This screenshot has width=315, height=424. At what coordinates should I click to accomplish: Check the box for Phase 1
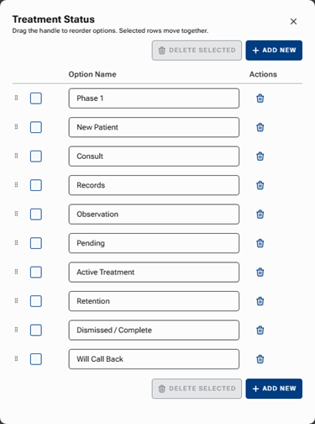[36, 98]
